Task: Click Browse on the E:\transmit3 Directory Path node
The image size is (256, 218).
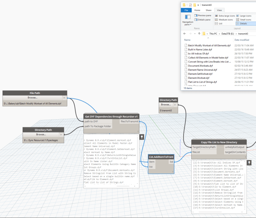Action: coord(166,105)
